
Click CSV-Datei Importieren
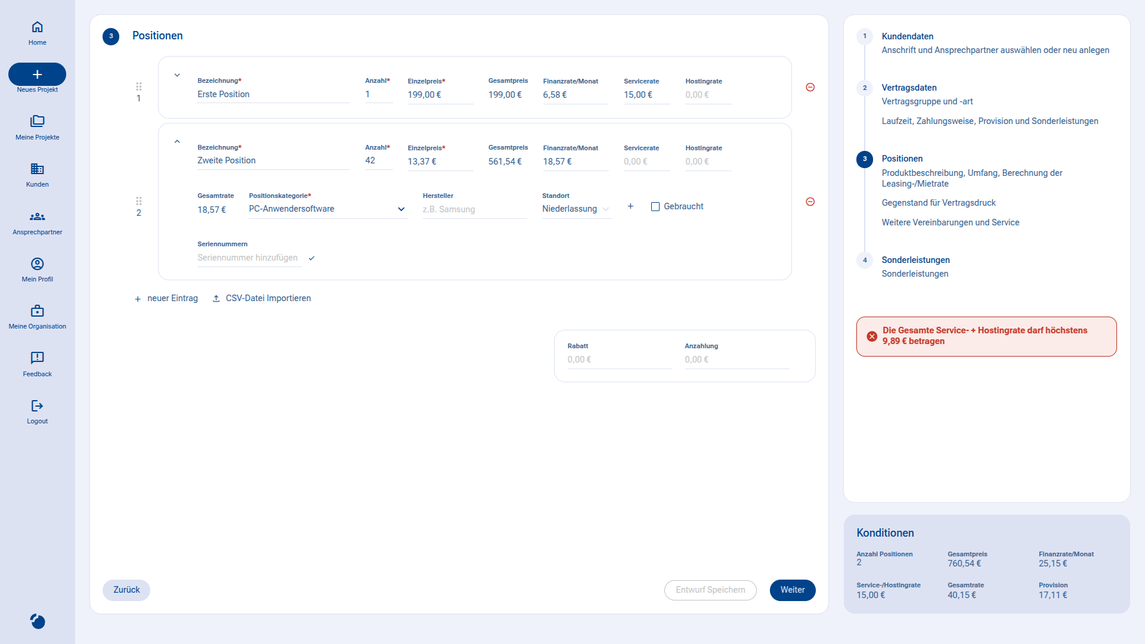[262, 298]
